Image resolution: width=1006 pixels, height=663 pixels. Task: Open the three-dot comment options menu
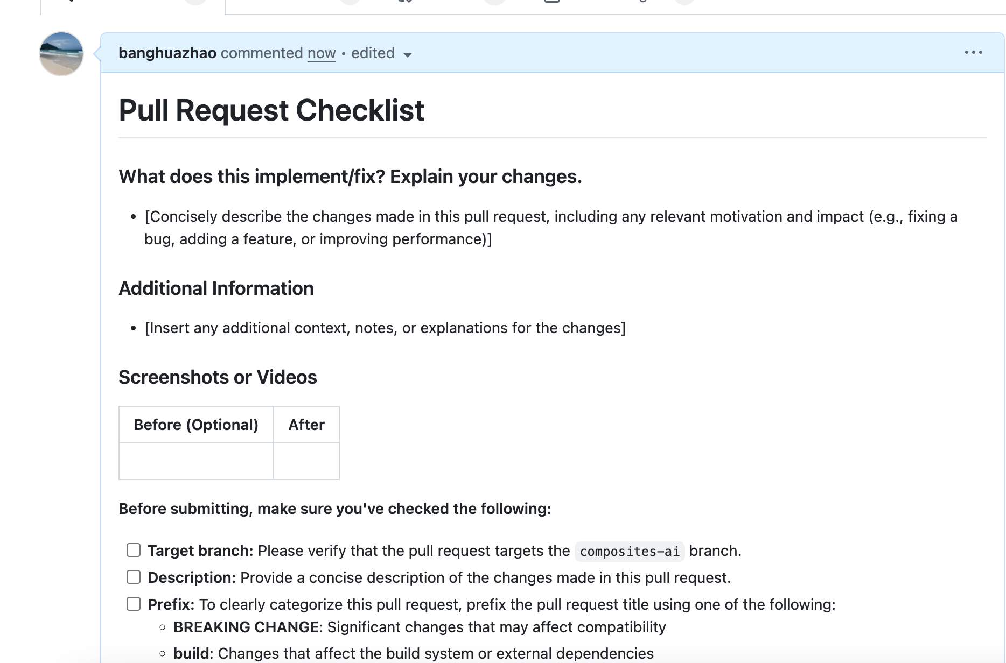point(973,52)
